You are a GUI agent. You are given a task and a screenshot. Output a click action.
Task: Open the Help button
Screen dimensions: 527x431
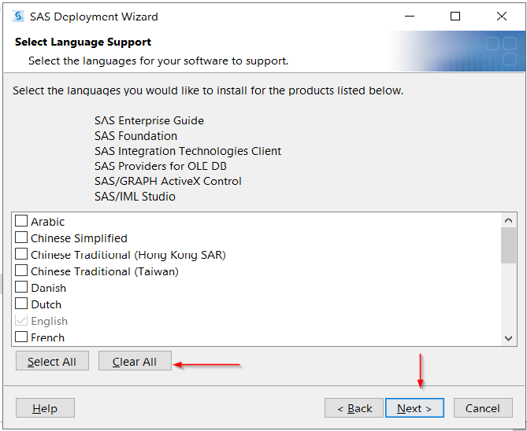[45, 408]
